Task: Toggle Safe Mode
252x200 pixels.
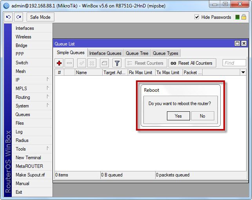Action: click(40, 17)
